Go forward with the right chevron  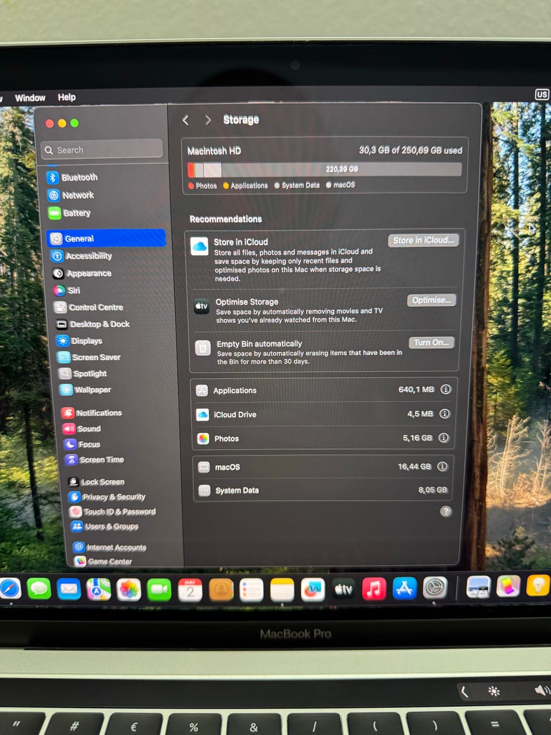208,119
